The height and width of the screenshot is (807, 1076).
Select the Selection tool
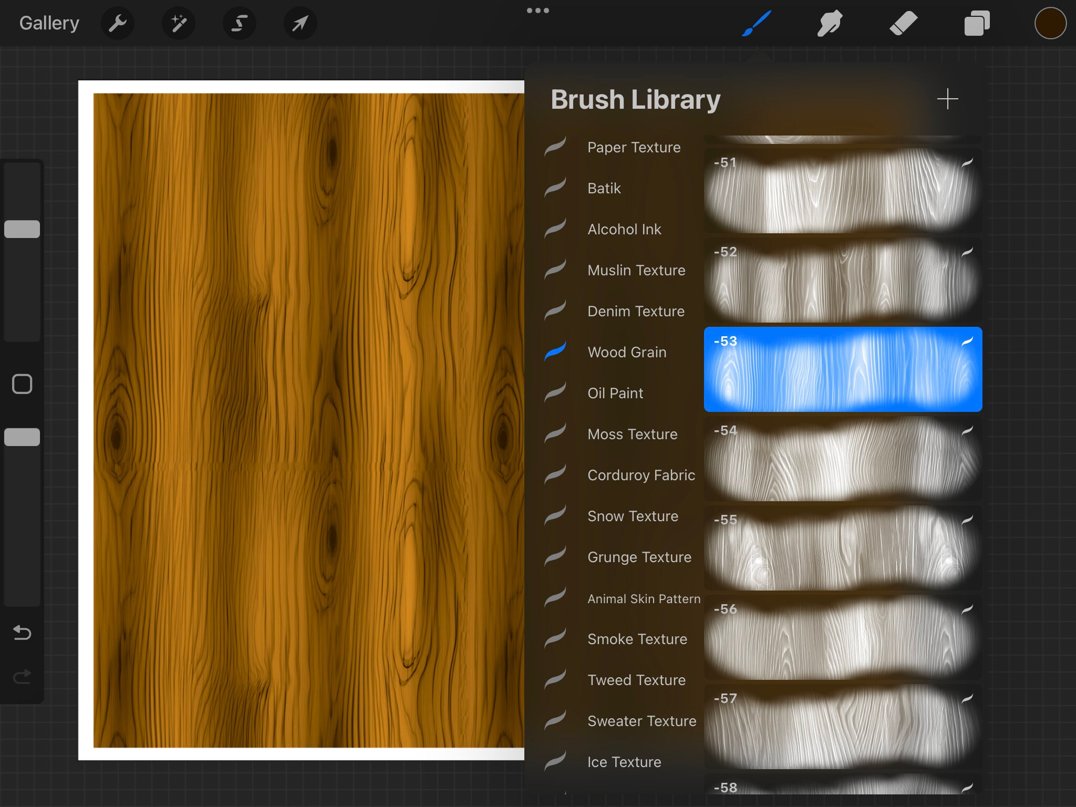pos(239,23)
